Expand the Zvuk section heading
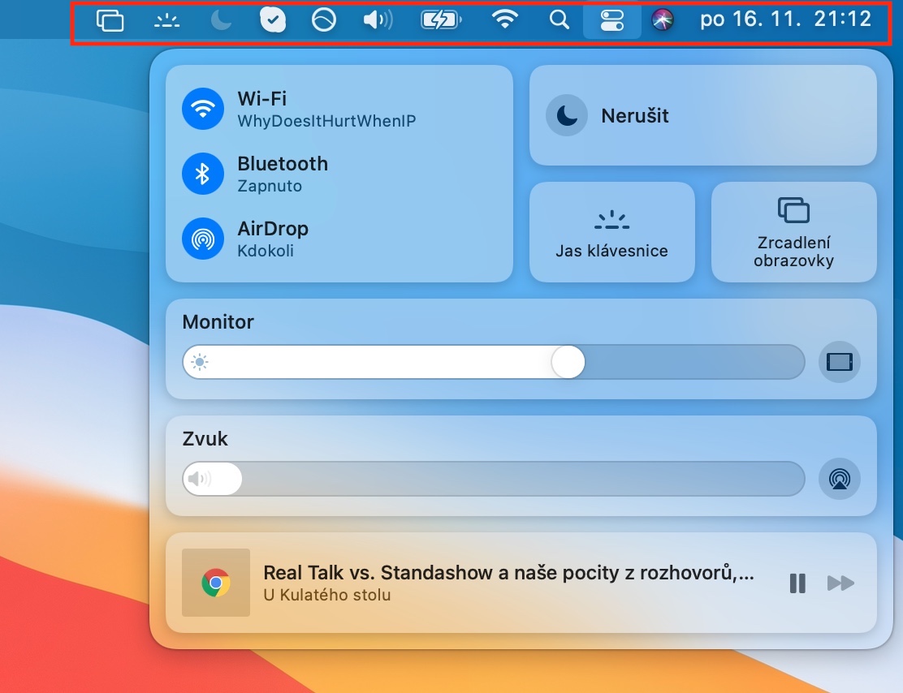903x693 pixels. 205,438
